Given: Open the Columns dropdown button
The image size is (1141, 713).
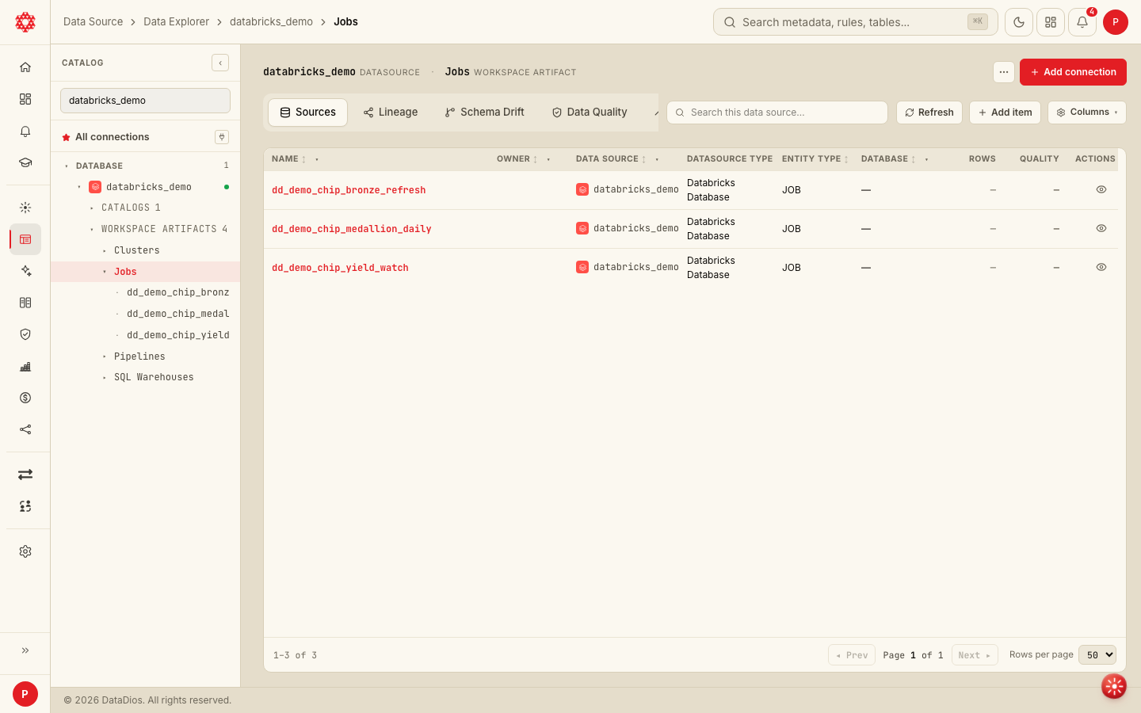Looking at the screenshot, I should [1087, 112].
